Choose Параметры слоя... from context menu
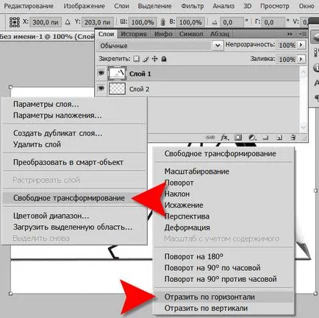The height and width of the screenshot is (318, 319). 46,105
